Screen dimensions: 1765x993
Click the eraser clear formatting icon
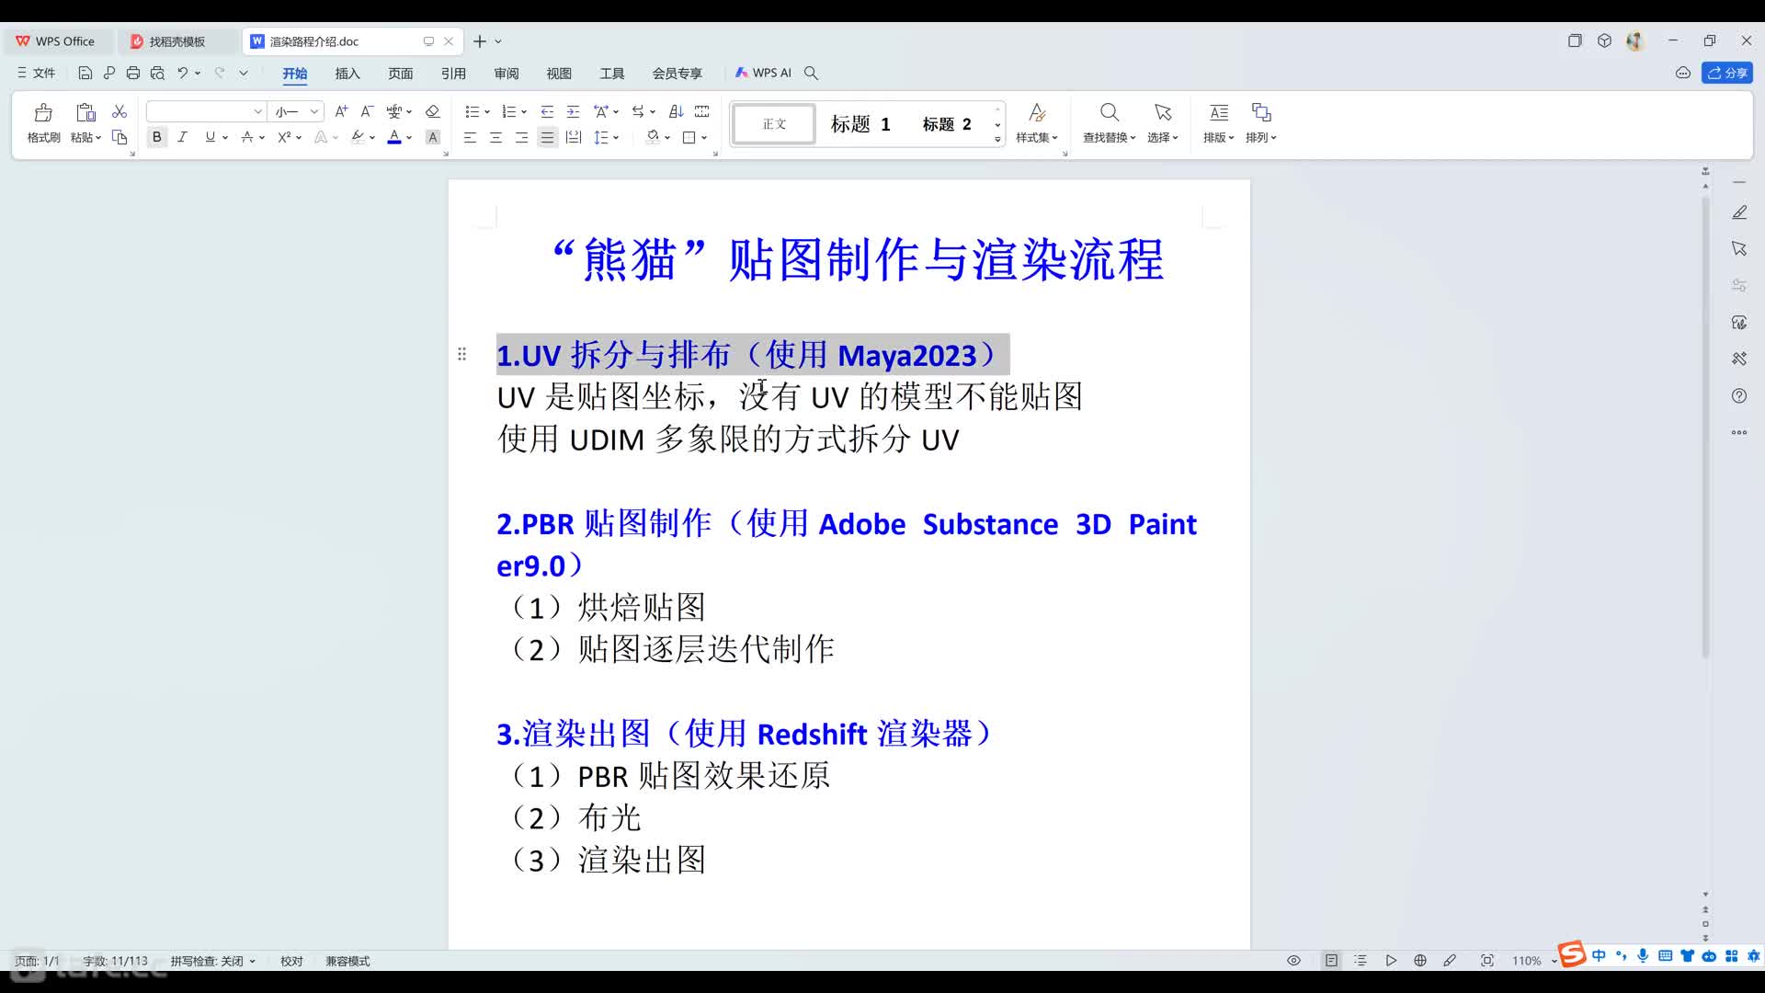tap(432, 111)
